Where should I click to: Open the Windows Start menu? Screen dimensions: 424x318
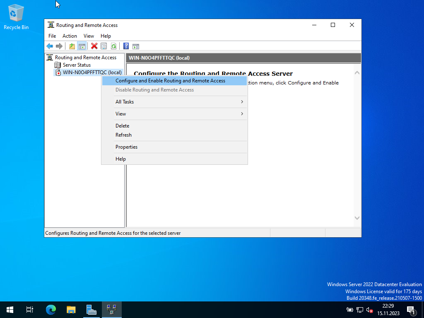pyautogui.click(x=10, y=309)
